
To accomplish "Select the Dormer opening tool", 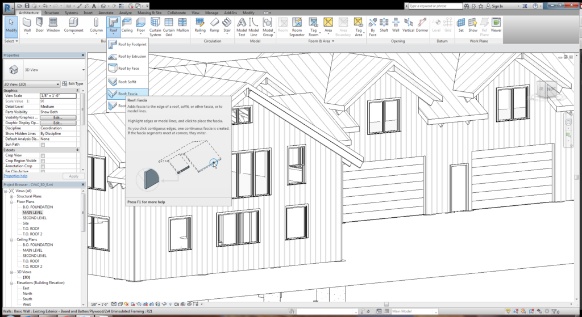I will 422,25.
